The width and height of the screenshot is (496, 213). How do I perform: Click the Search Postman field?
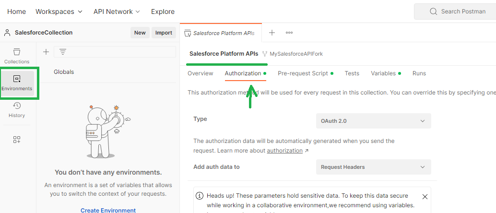[x=456, y=12]
